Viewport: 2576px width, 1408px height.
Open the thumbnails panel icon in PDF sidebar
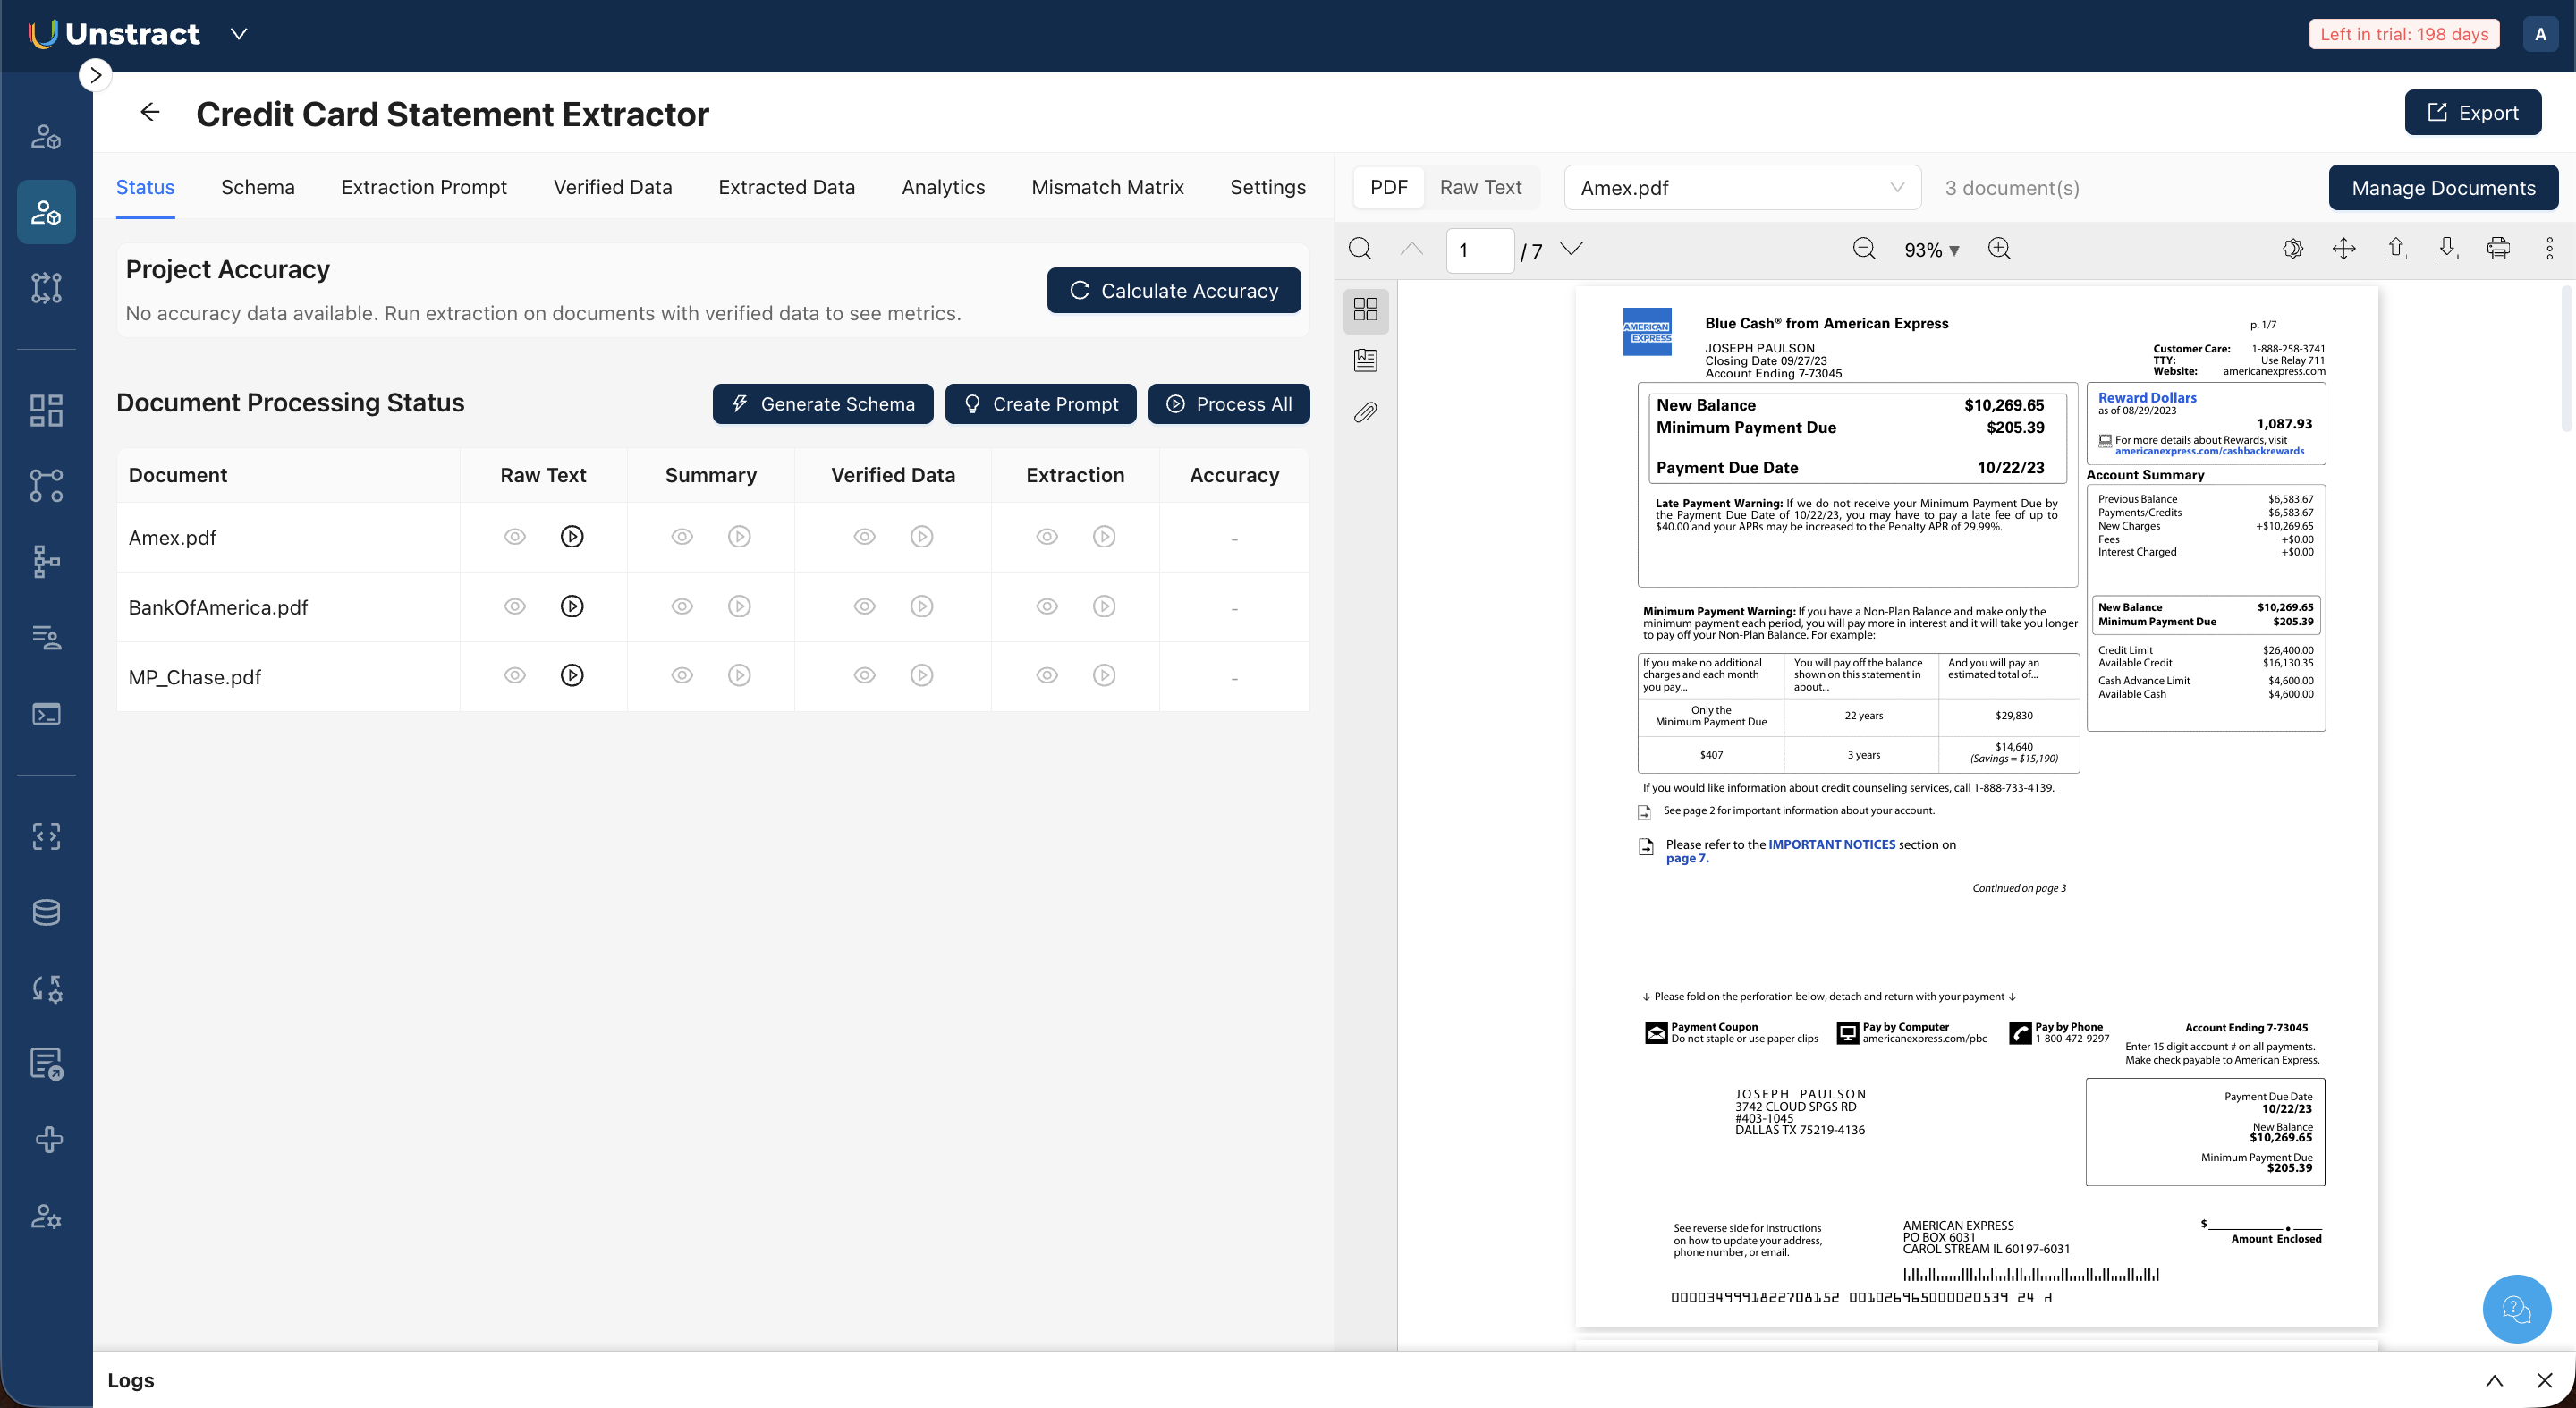pos(1365,309)
